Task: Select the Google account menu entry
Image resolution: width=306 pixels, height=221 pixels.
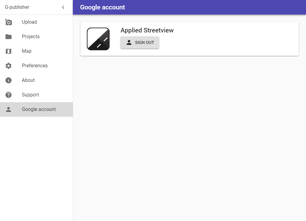Action: pos(36,109)
